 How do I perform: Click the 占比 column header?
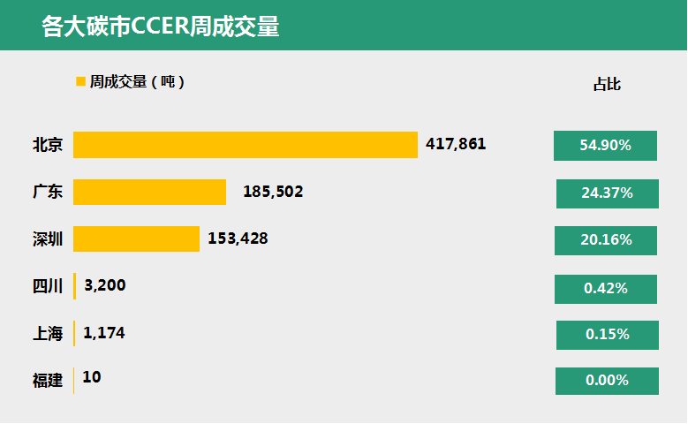click(607, 84)
